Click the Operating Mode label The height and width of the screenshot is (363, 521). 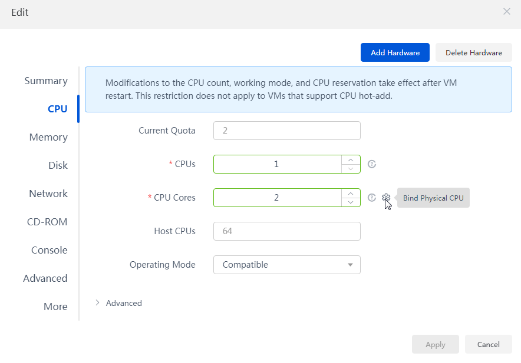163,265
